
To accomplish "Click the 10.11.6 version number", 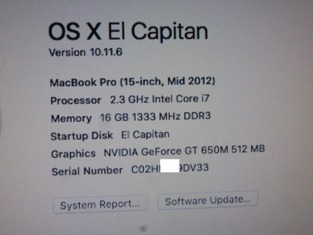I will (x=106, y=52).
